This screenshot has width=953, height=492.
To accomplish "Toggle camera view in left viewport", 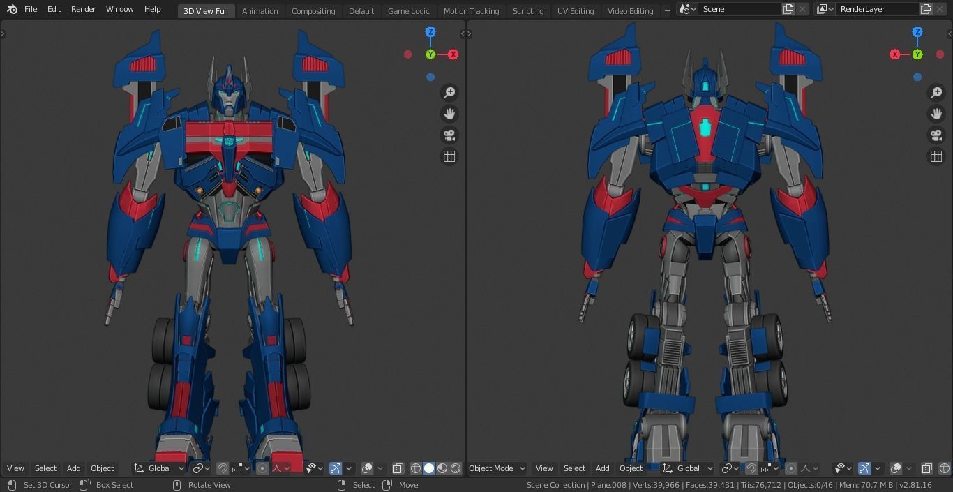I will tap(449, 135).
